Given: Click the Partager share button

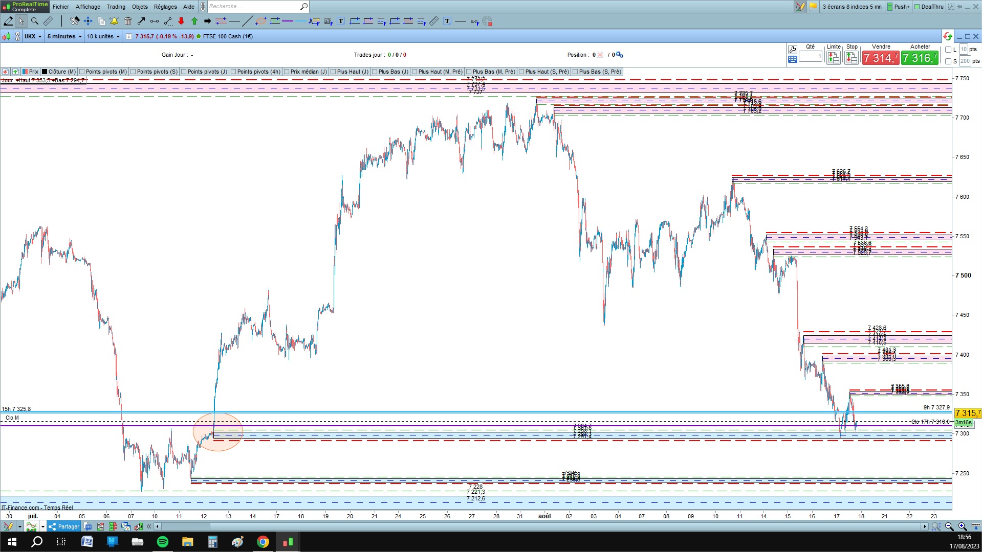Looking at the screenshot, I should pos(64,526).
